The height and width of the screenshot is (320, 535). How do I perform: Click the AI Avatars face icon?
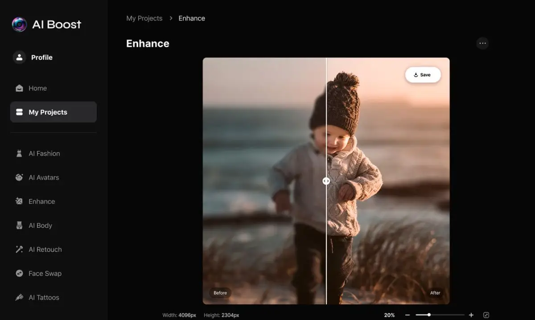(19, 177)
